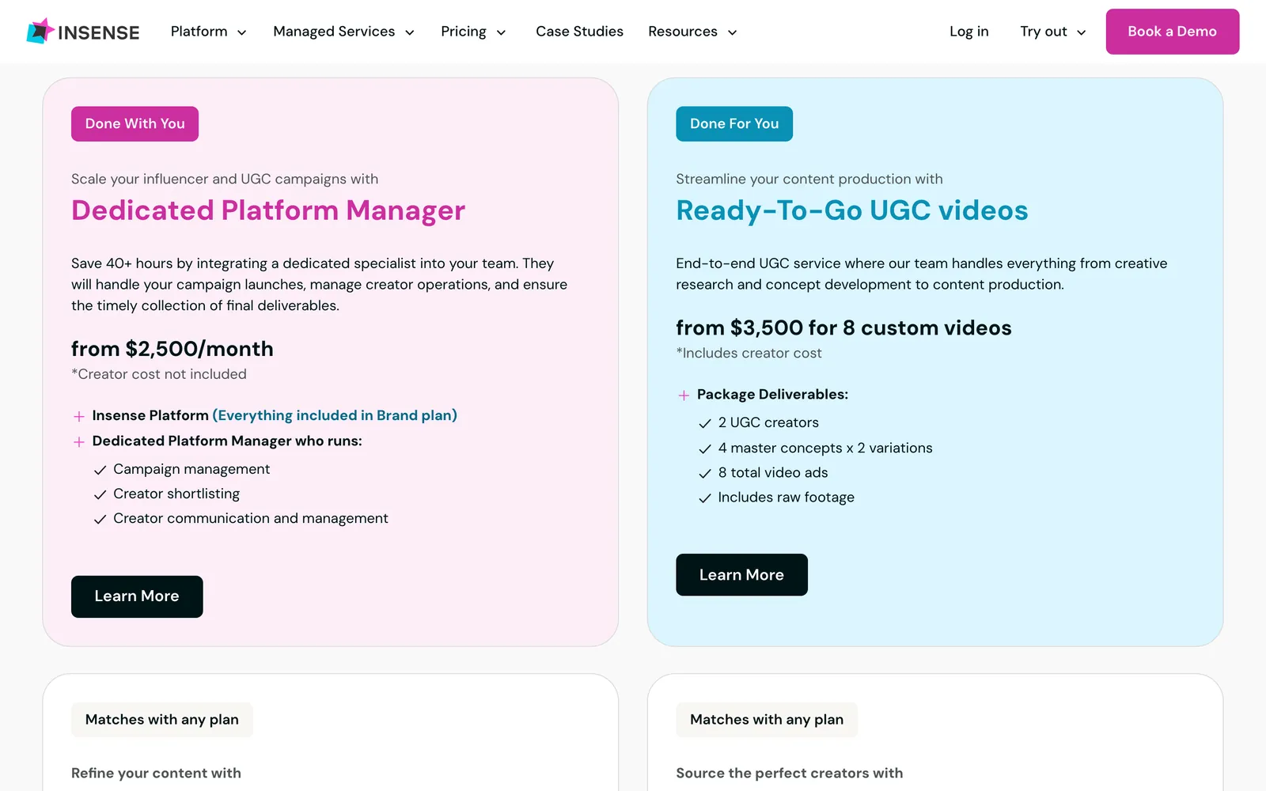Image resolution: width=1266 pixels, height=791 pixels.
Task: Click the checkmark next to 4 master concepts
Action: pos(705,448)
